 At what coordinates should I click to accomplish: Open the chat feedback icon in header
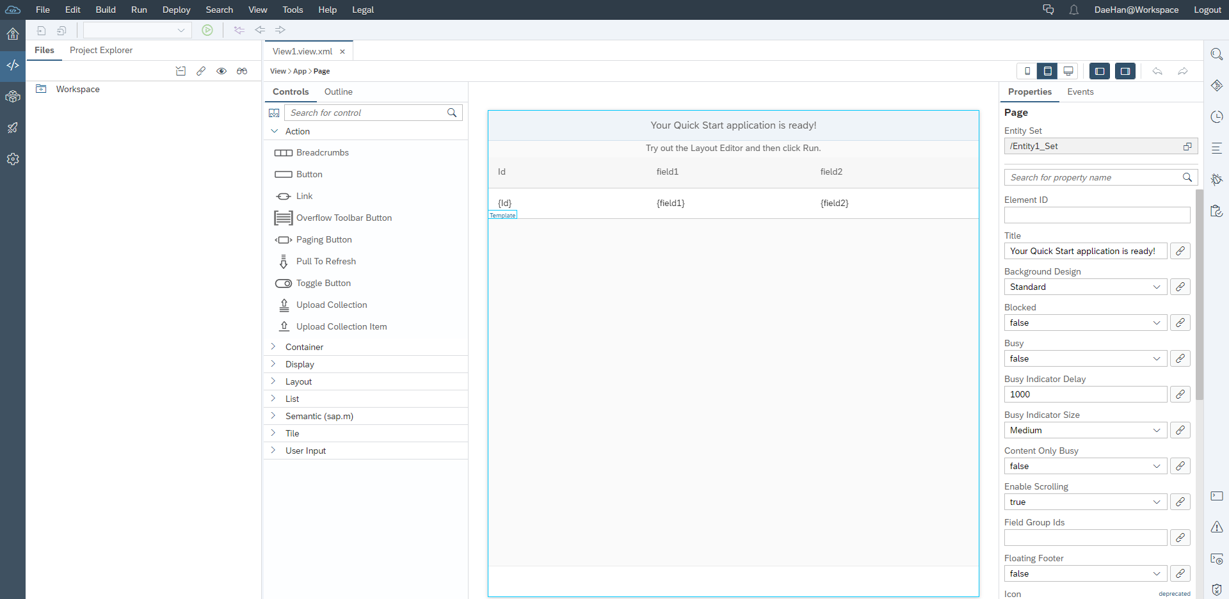coord(1048,10)
